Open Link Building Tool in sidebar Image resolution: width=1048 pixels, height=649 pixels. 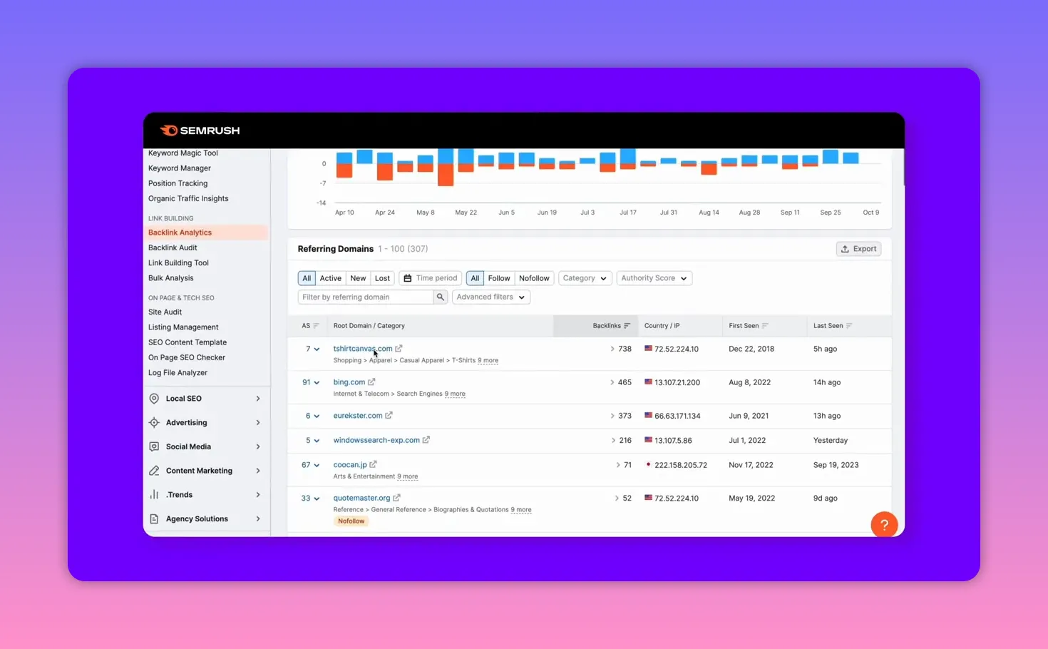click(x=178, y=262)
